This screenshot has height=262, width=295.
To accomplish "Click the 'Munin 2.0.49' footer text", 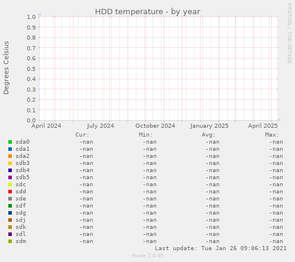I will (148, 255).
